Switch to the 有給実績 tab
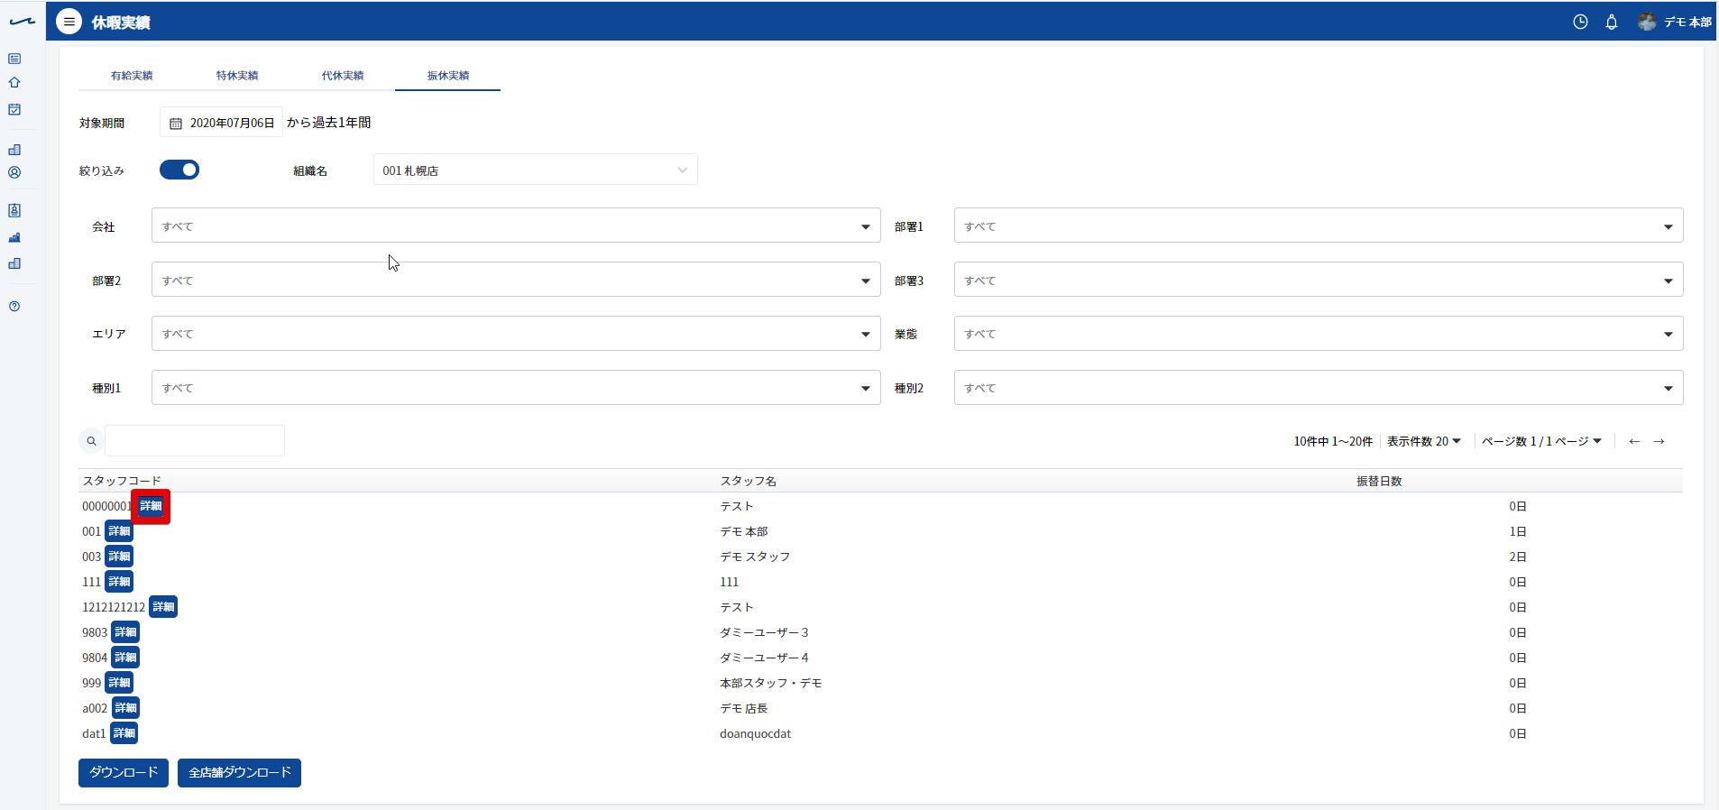The image size is (1719, 810). (x=132, y=75)
